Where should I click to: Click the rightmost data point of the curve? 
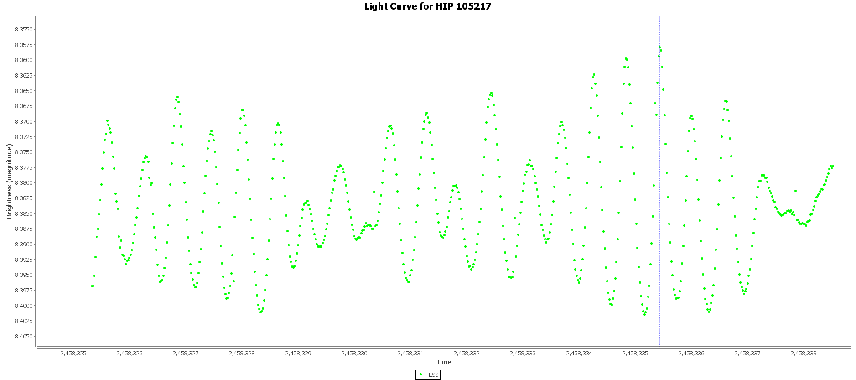(x=833, y=167)
